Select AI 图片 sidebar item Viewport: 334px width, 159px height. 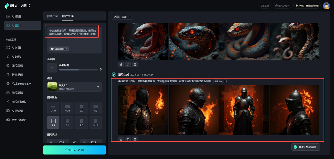coord(22,26)
